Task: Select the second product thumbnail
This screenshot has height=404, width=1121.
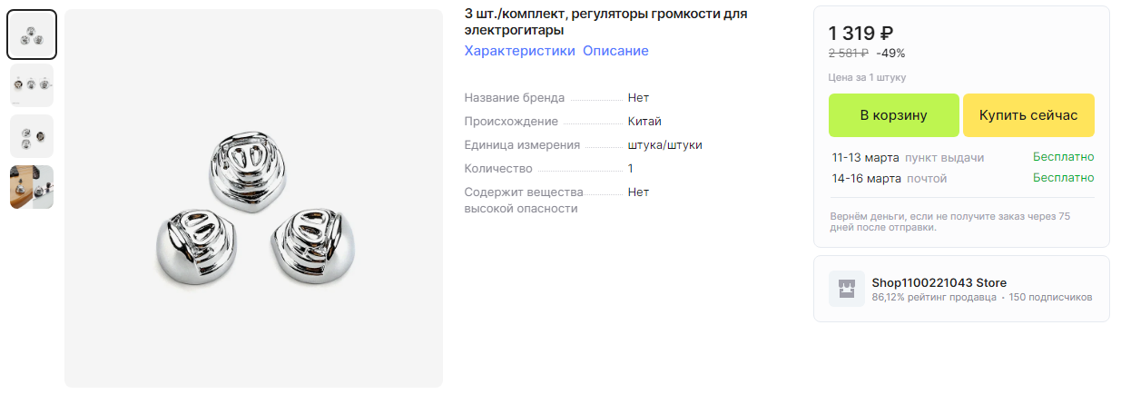Action: tap(32, 85)
